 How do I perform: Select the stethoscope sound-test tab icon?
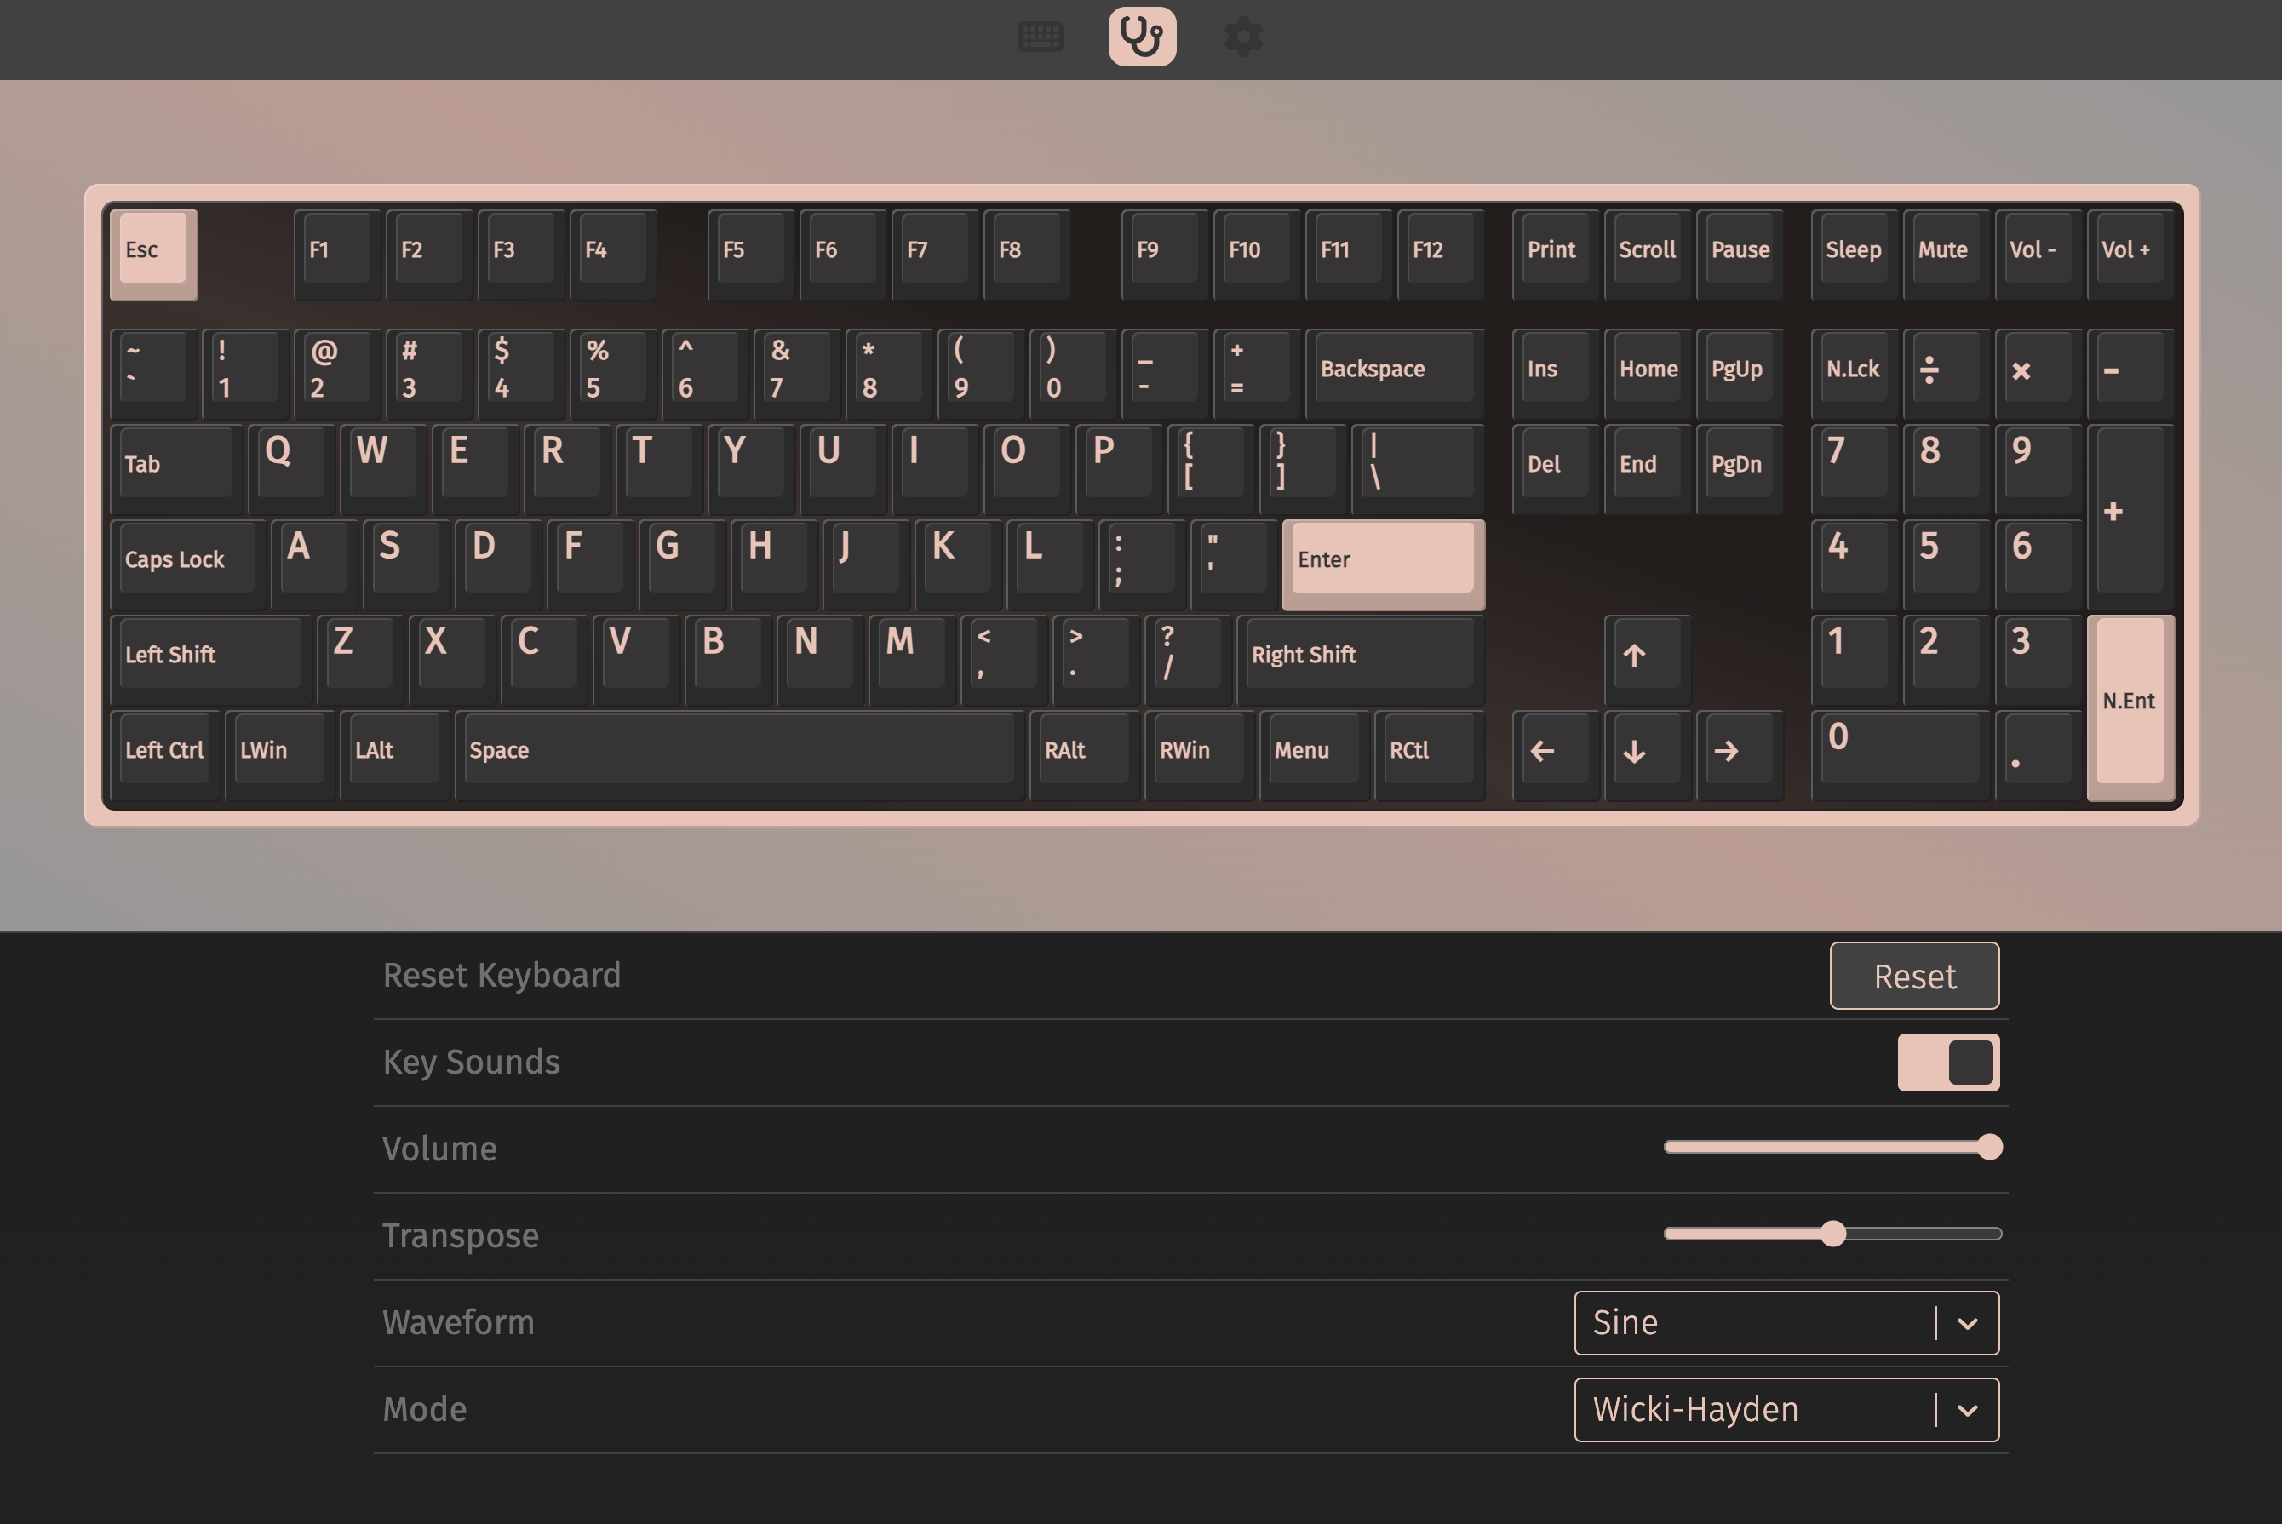click(1142, 37)
